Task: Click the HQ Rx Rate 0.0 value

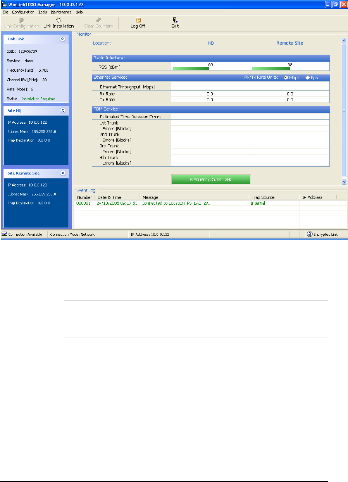Action: pyautogui.click(x=210, y=94)
